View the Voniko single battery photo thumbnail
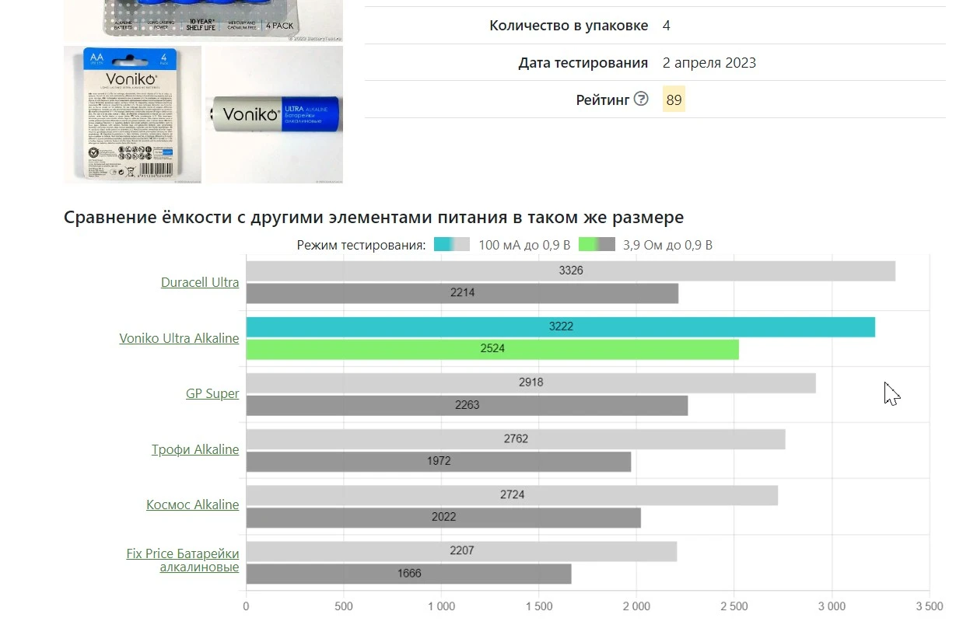 [x=273, y=114]
